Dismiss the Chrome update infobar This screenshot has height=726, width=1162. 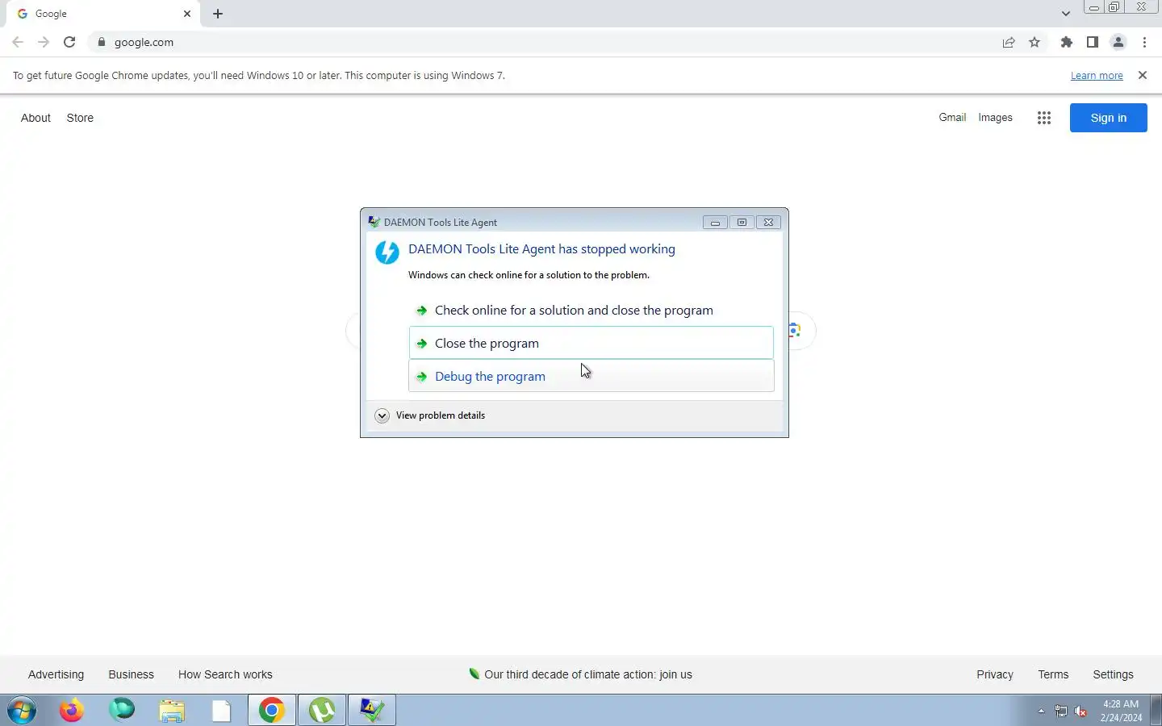1143,75
